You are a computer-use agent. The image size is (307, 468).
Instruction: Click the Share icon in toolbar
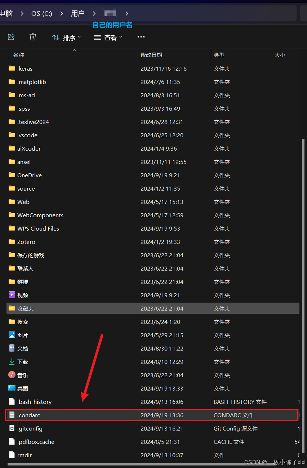(11, 37)
